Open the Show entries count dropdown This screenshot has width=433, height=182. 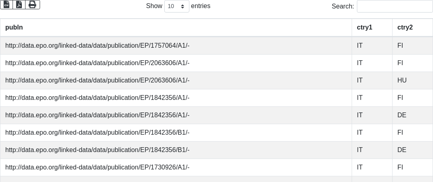tap(176, 6)
